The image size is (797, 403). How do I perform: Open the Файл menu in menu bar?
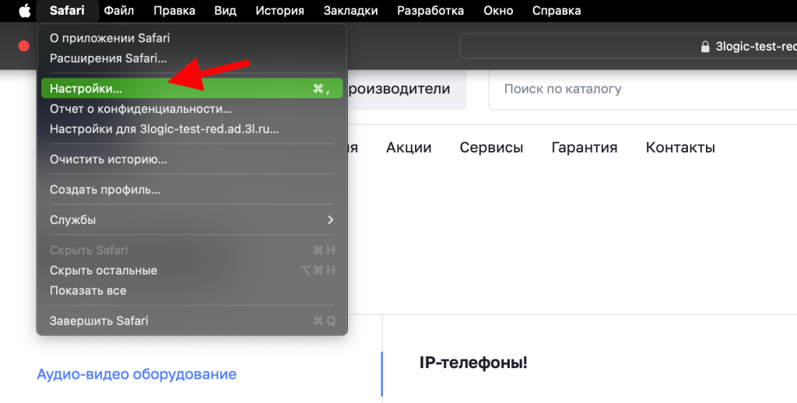point(118,11)
